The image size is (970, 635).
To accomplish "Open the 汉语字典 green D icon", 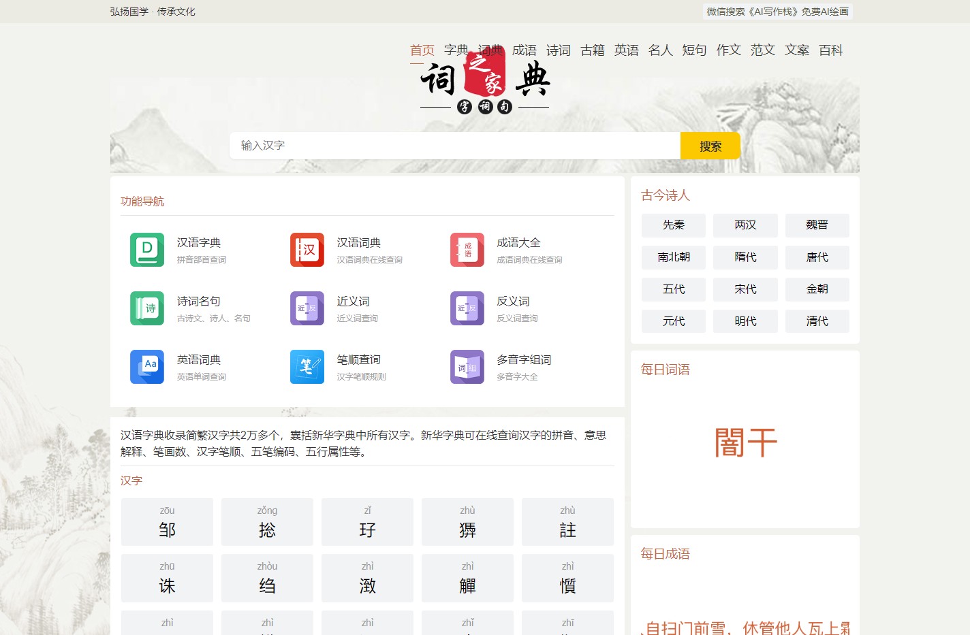I will 147,250.
